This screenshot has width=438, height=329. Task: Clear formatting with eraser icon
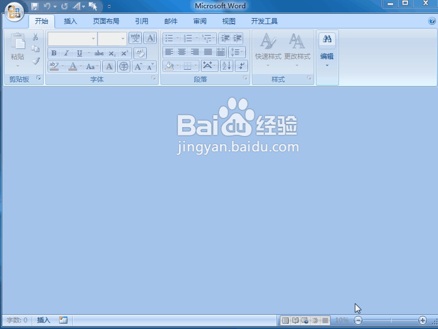(x=140, y=53)
